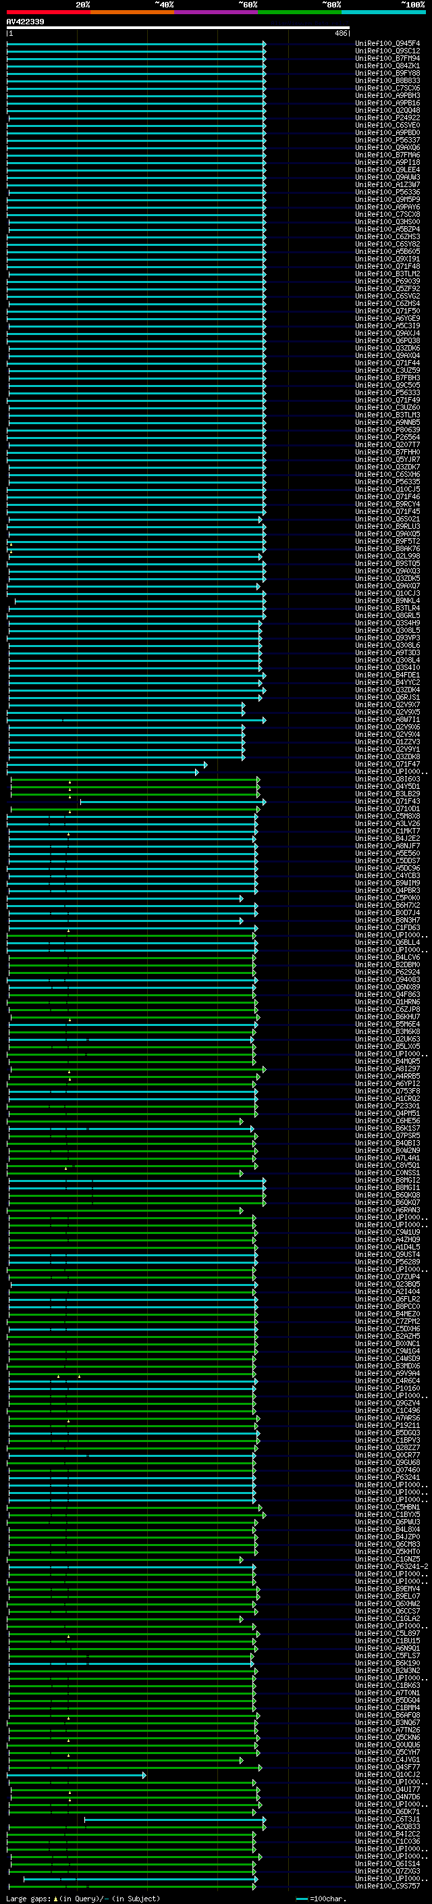Viewport: 432px width, 1904px height.
Task: Open the UniRef100_A6YGE9 hit
Action: pyautogui.click(x=387, y=319)
